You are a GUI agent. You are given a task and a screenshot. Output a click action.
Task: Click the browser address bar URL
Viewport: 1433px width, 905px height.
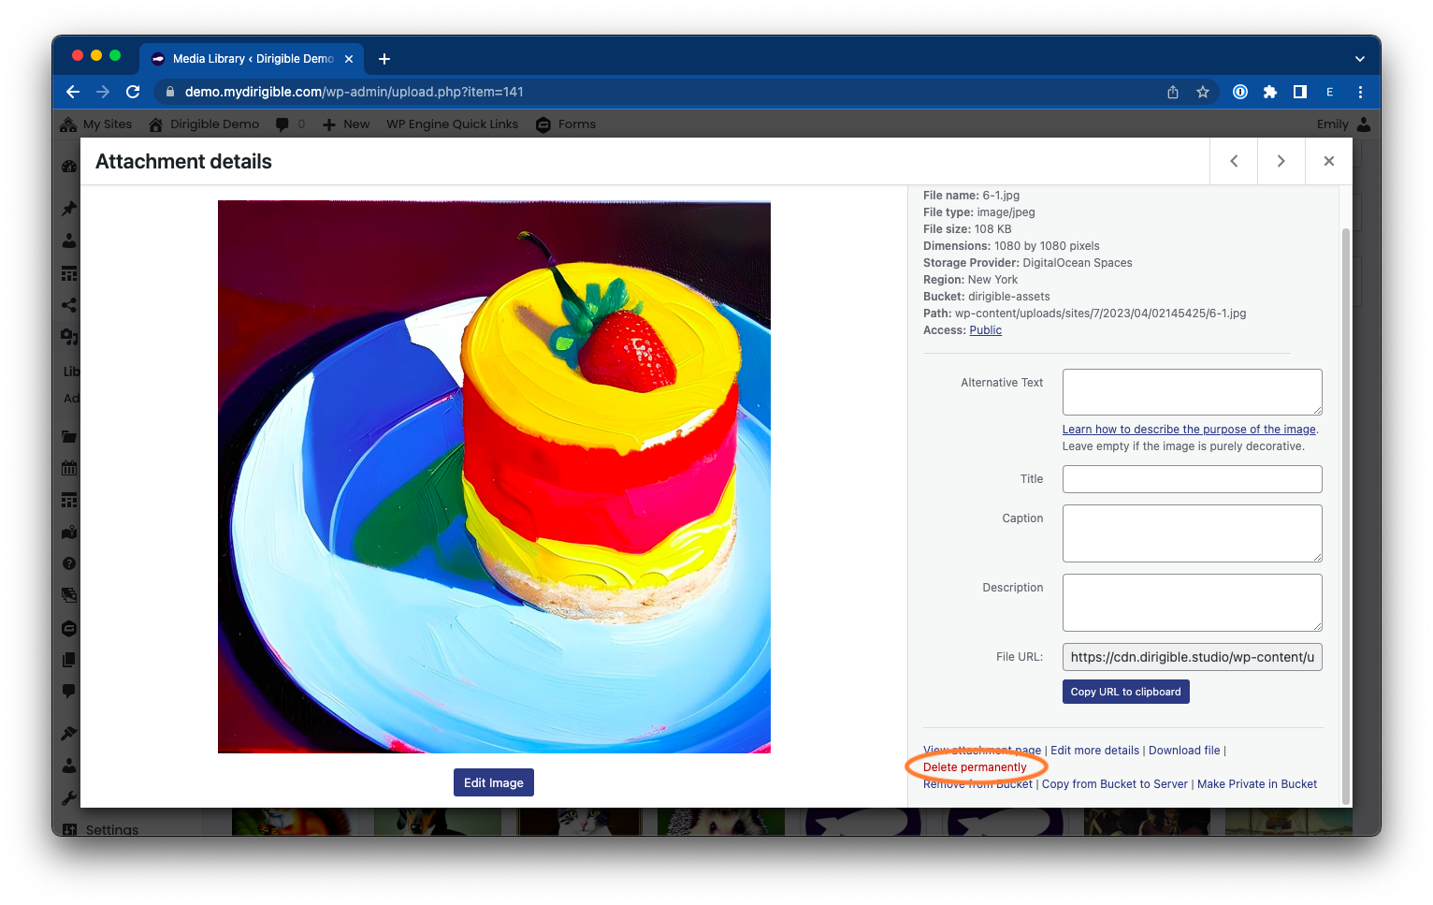pyautogui.click(x=354, y=92)
